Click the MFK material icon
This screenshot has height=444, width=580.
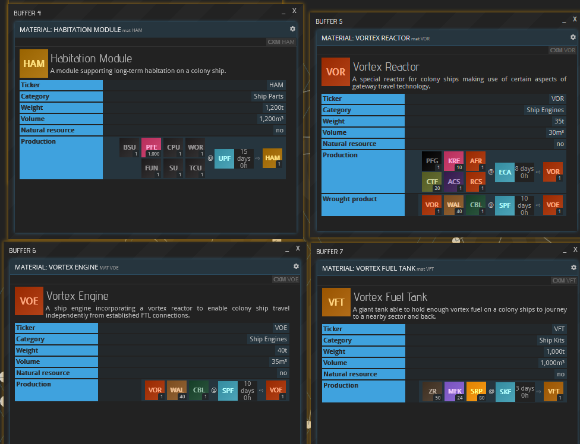click(454, 392)
